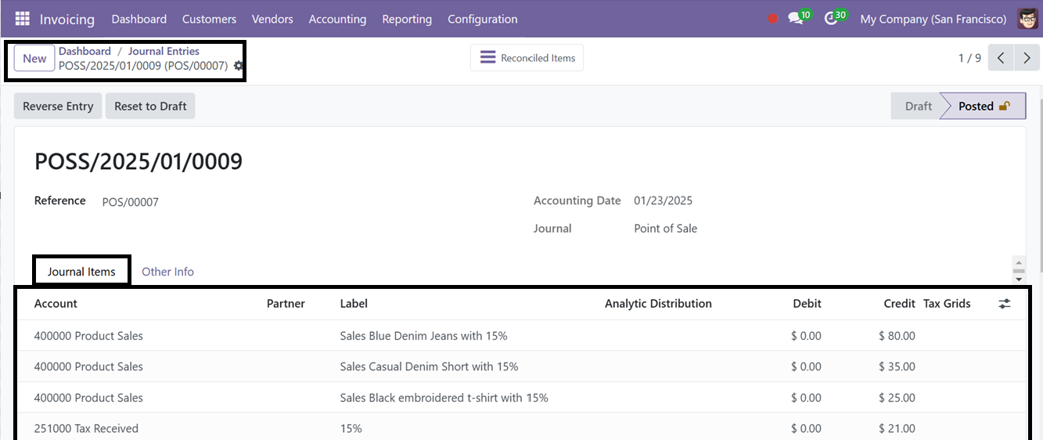Go to the next record arrow
Screen dimensions: 1043x440
(x=1027, y=58)
